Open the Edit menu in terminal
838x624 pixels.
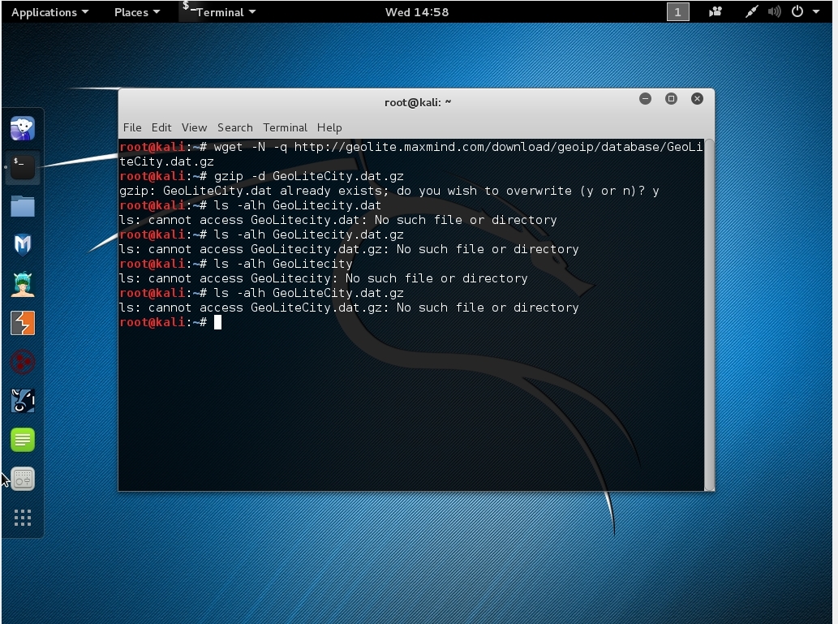click(161, 127)
